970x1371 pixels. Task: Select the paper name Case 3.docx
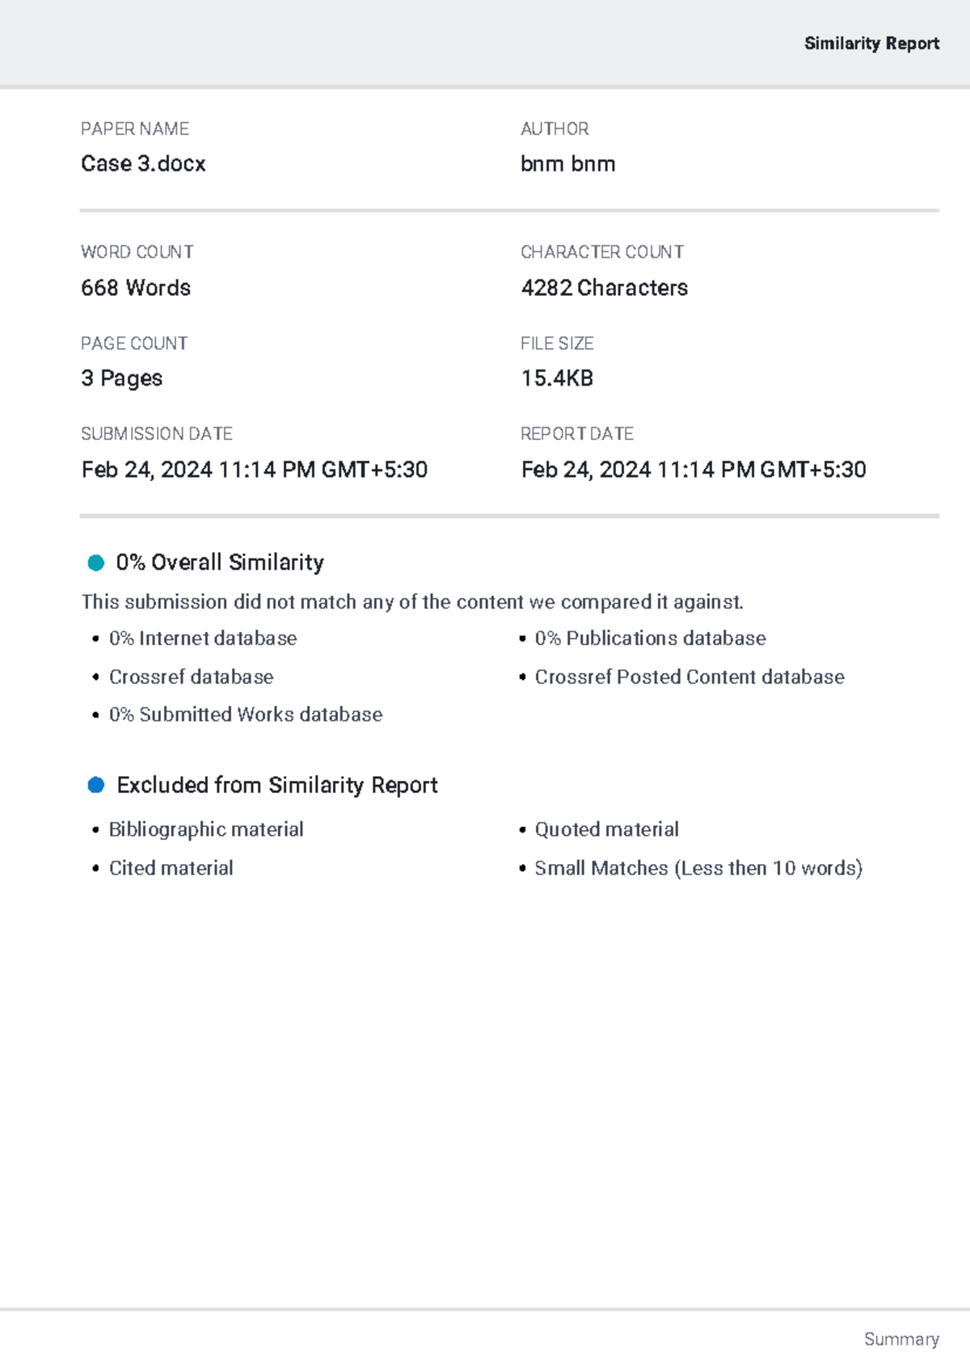point(143,164)
